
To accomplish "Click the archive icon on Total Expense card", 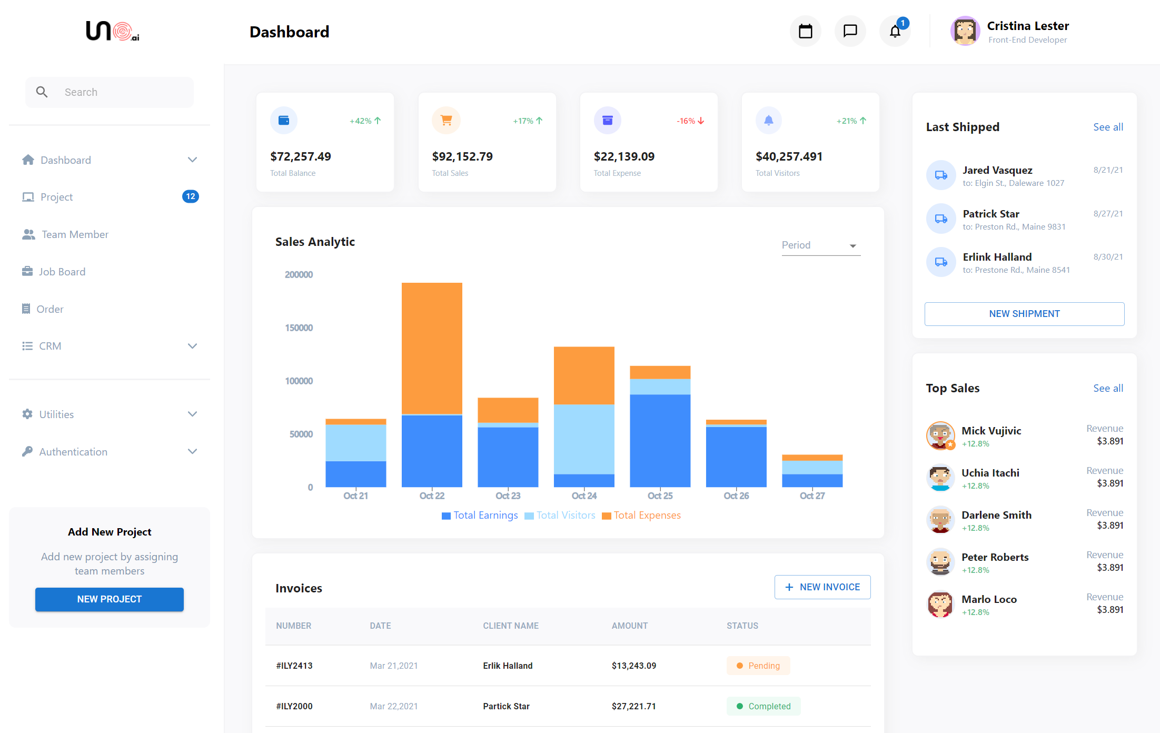I will [608, 121].
